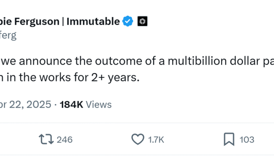The height and width of the screenshot is (157, 274).
Task: Click the word 'Views' beside the count
Action: pyautogui.click(x=99, y=105)
